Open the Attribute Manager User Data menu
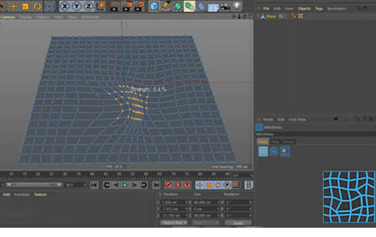 click(297, 119)
